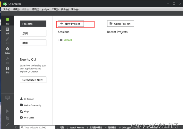Click the New to Qt? heading
This screenshot has width=183, height=131.
(x=28, y=60)
